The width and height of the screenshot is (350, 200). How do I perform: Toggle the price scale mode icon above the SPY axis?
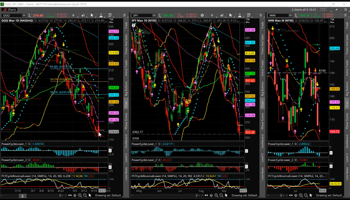click(x=248, y=21)
